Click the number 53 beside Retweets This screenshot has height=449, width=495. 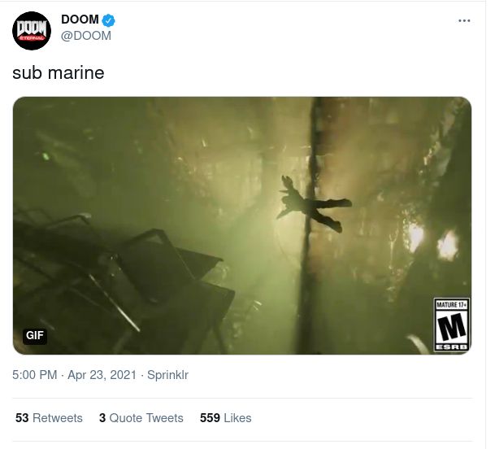[22, 418]
